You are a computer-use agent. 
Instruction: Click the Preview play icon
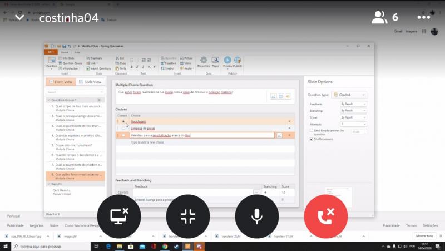pos(228,60)
